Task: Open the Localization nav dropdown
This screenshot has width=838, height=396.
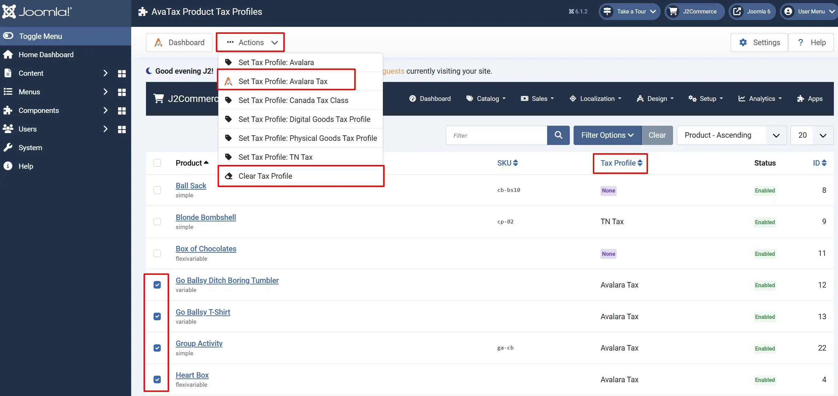Action: coord(596,98)
